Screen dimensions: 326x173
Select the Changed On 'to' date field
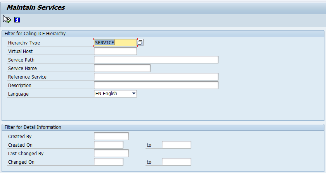pyautogui.click(x=177, y=162)
